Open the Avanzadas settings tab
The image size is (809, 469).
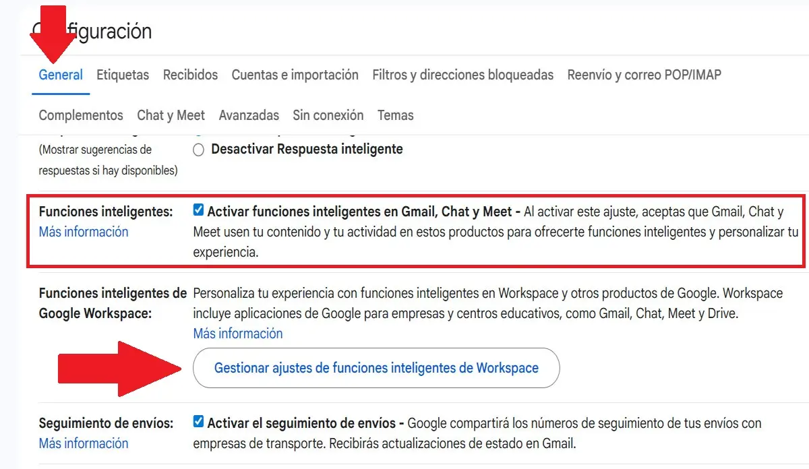[x=249, y=115]
